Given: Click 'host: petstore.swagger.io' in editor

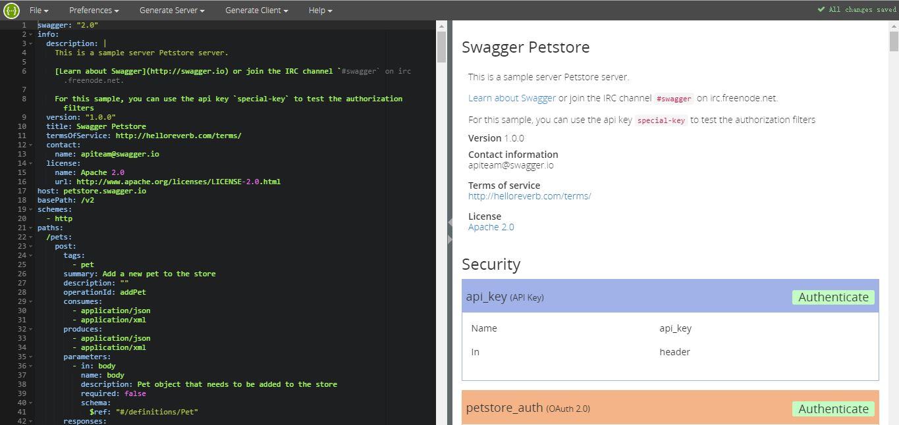Looking at the screenshot, I should pyautogui.click(x=92, y=191).
